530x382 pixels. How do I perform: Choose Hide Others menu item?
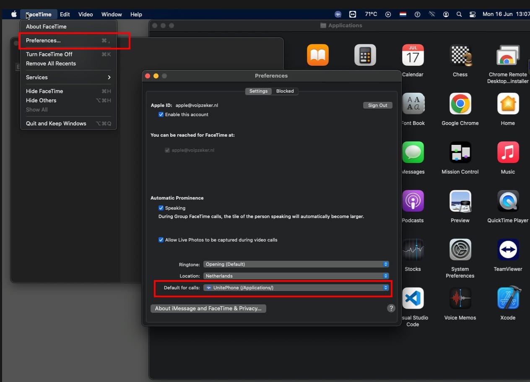coord(68,100)
